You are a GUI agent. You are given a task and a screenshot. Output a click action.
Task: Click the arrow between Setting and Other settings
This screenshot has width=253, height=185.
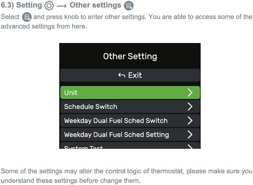pos(62,6)
